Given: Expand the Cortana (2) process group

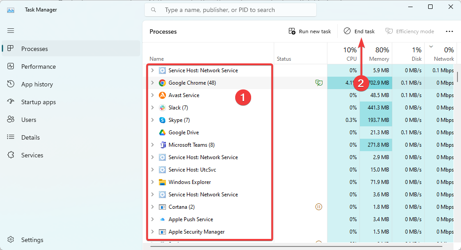Looking at the screenshot, I should click(x=152, y=207).
